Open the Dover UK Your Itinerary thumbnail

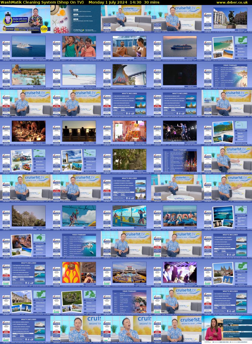[126, 302]
